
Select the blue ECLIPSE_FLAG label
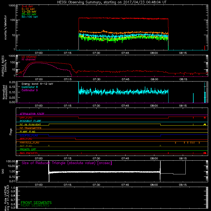tap(29, 135)
